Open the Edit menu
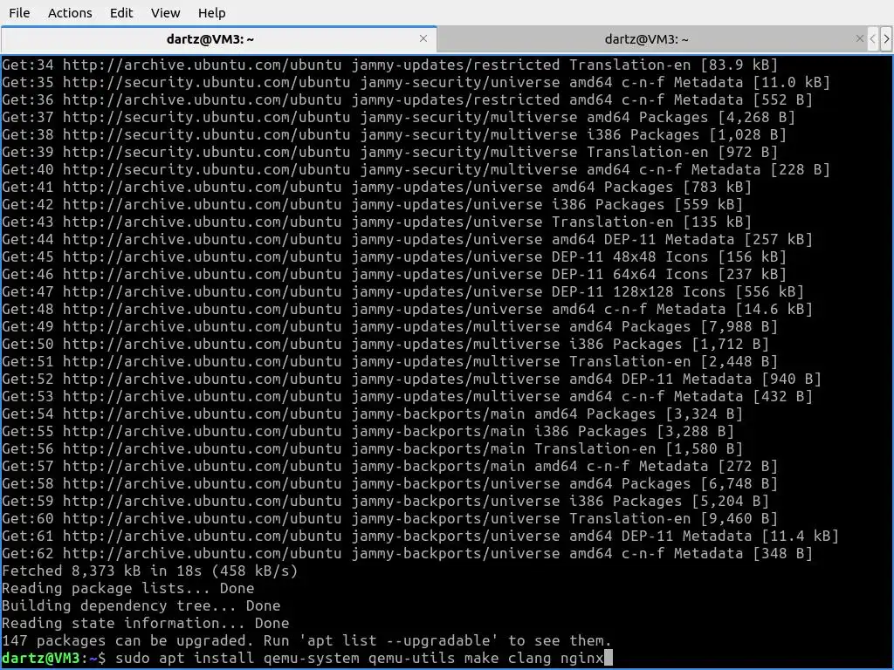The image size is (894, 670). coord(120,12)
